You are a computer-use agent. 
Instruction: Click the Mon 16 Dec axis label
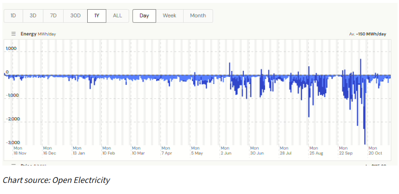click(50, 151)
